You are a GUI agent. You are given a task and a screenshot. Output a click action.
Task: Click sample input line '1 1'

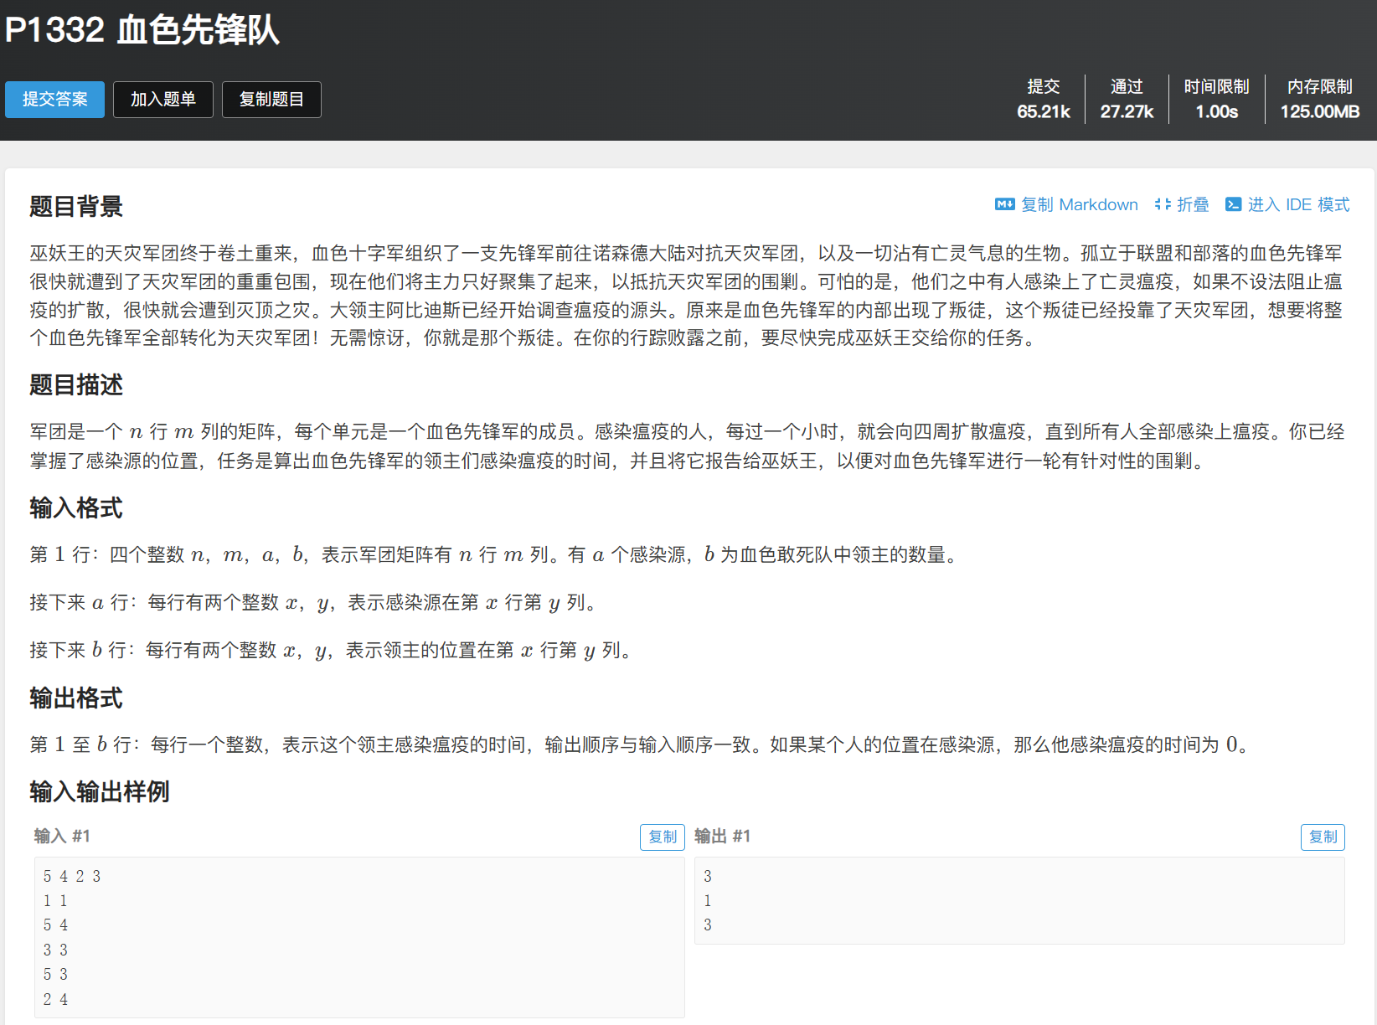tap(55, 901)
